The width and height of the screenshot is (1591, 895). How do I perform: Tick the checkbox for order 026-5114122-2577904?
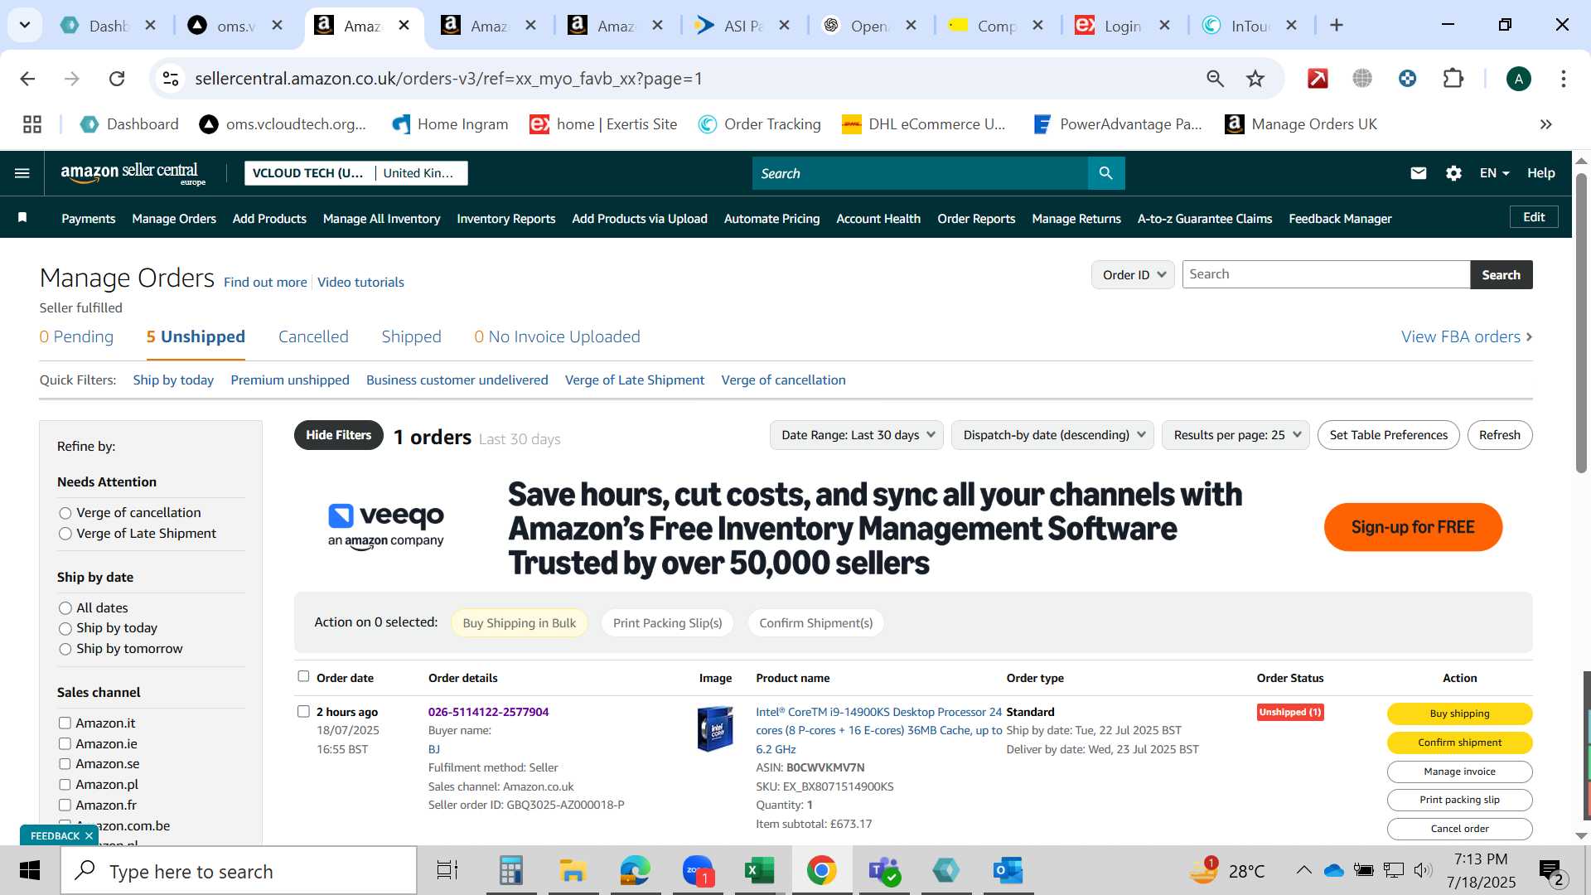click(303, 712)
